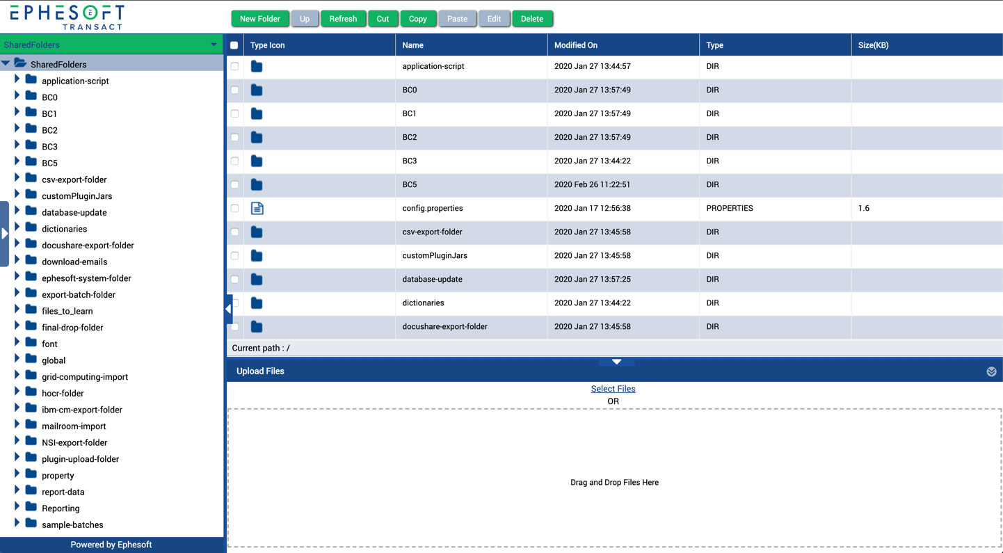Select the config.properties row checkbox
The width and height of the screenshot is (1003, 553).
click(234, 209)
